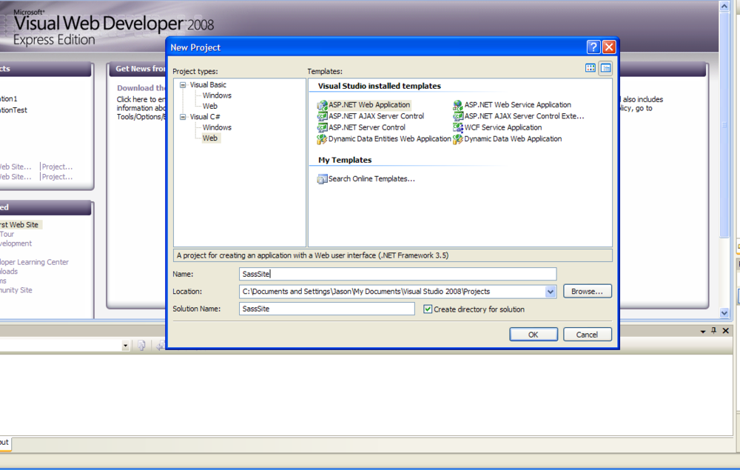Select Web under Visual C#
Image resolution: width=740 pixels, height=470 pixels.
pyautogui.click(x=210, y=138)
